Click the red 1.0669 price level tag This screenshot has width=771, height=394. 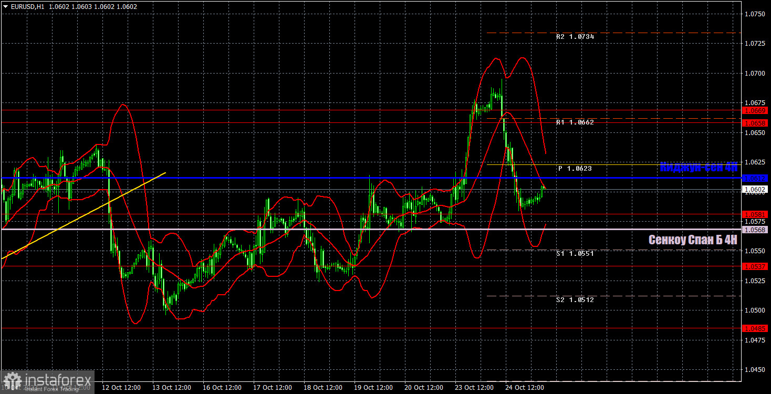[755, 110]
